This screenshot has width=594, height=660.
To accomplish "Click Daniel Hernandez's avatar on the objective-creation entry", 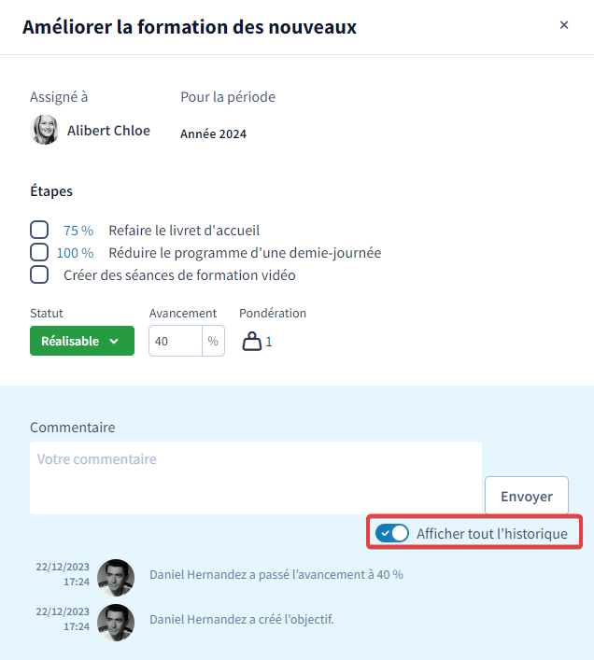I will coord(116,623).
